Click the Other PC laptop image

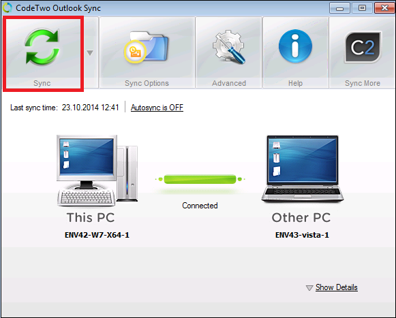[303, 169]
